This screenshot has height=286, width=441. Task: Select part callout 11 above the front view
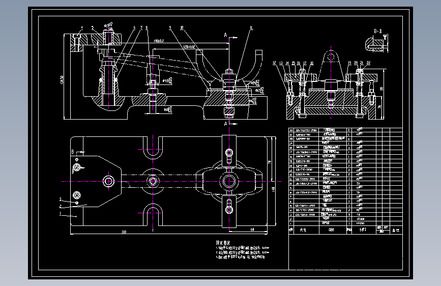tap(251, 27)
